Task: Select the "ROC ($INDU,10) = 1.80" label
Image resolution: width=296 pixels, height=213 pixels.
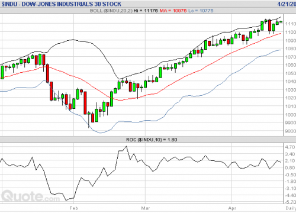Action: [x=152, y=140]
